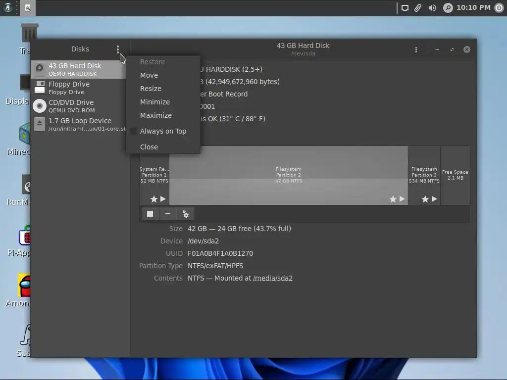Click the display icon in system tray

pyautogui.click(x=405, y=8)
